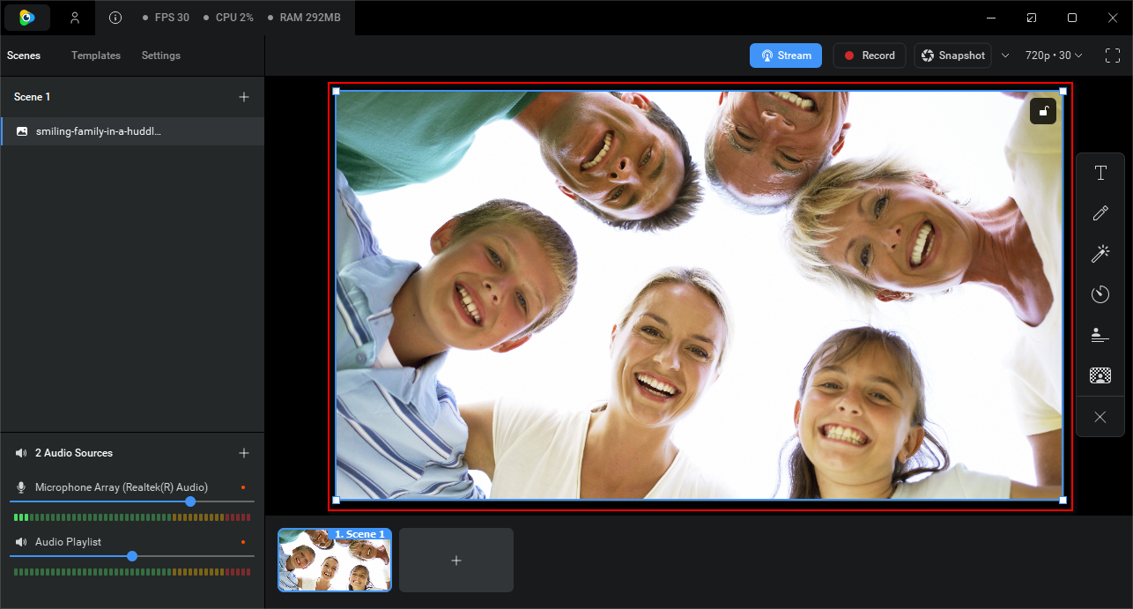The width and height of the screenshot is (1133, 609).
Task: Open the 720p • 30 resolution dropdown
Action: pyautogui.click(x=1054, y=56)
